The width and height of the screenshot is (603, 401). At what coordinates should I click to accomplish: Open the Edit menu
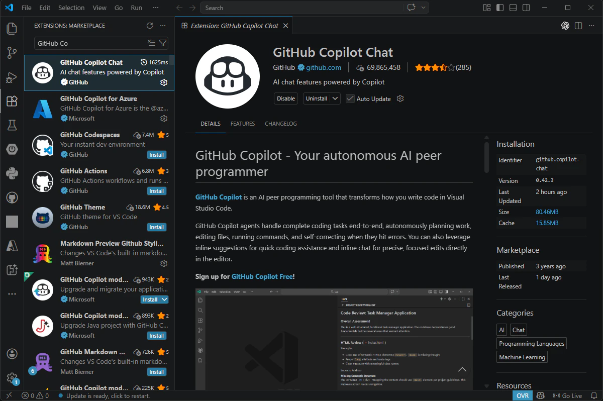(x=45, y=8)
